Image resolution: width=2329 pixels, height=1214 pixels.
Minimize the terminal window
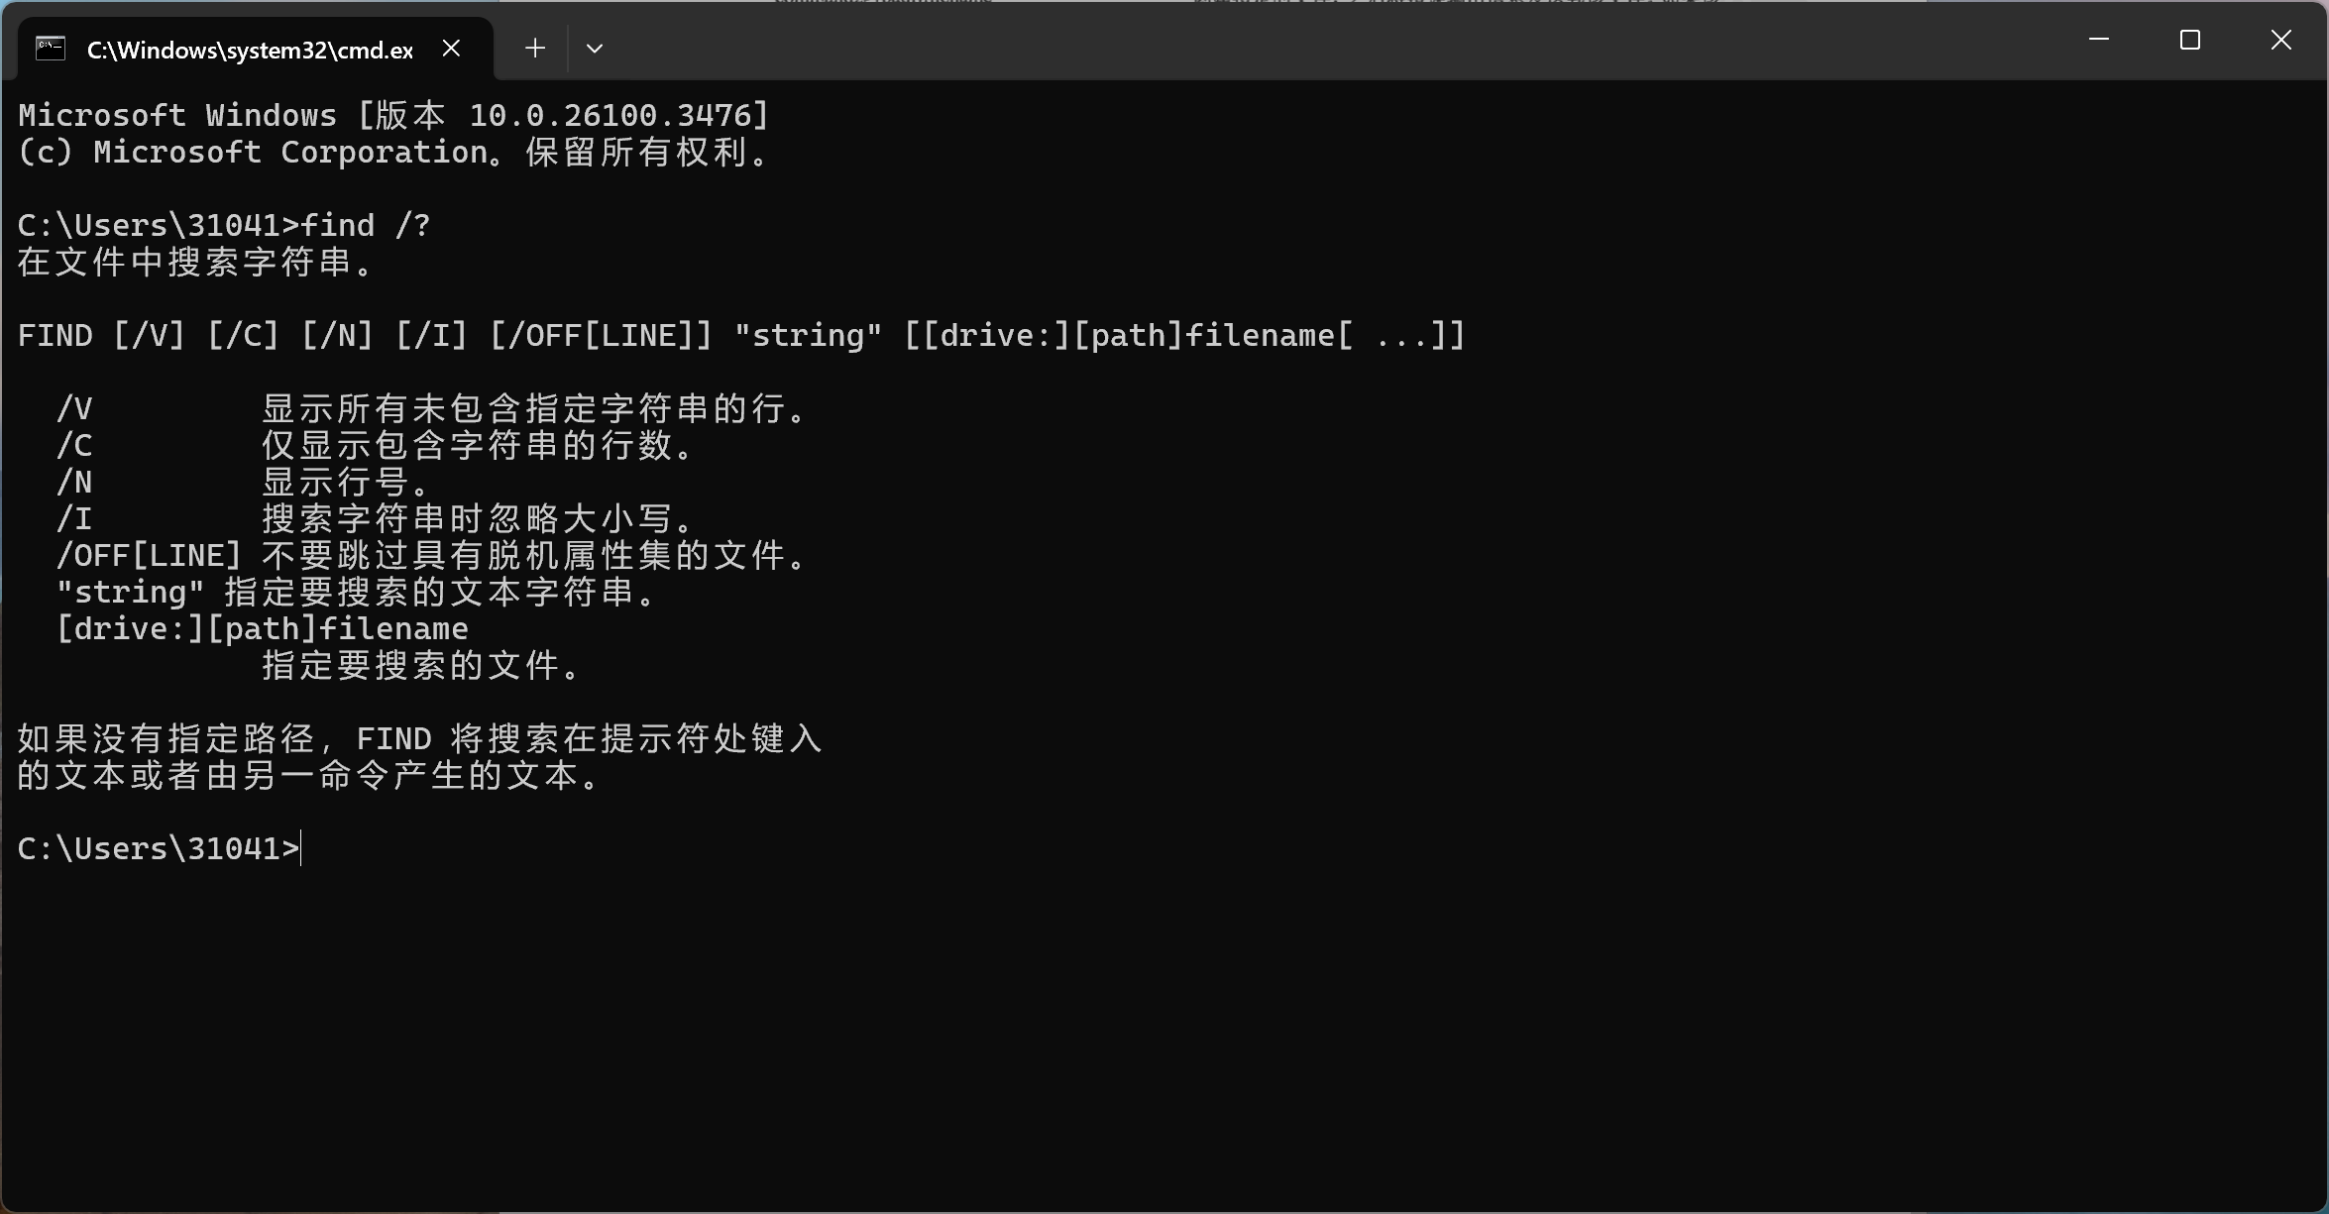(x=2098, y=40)
